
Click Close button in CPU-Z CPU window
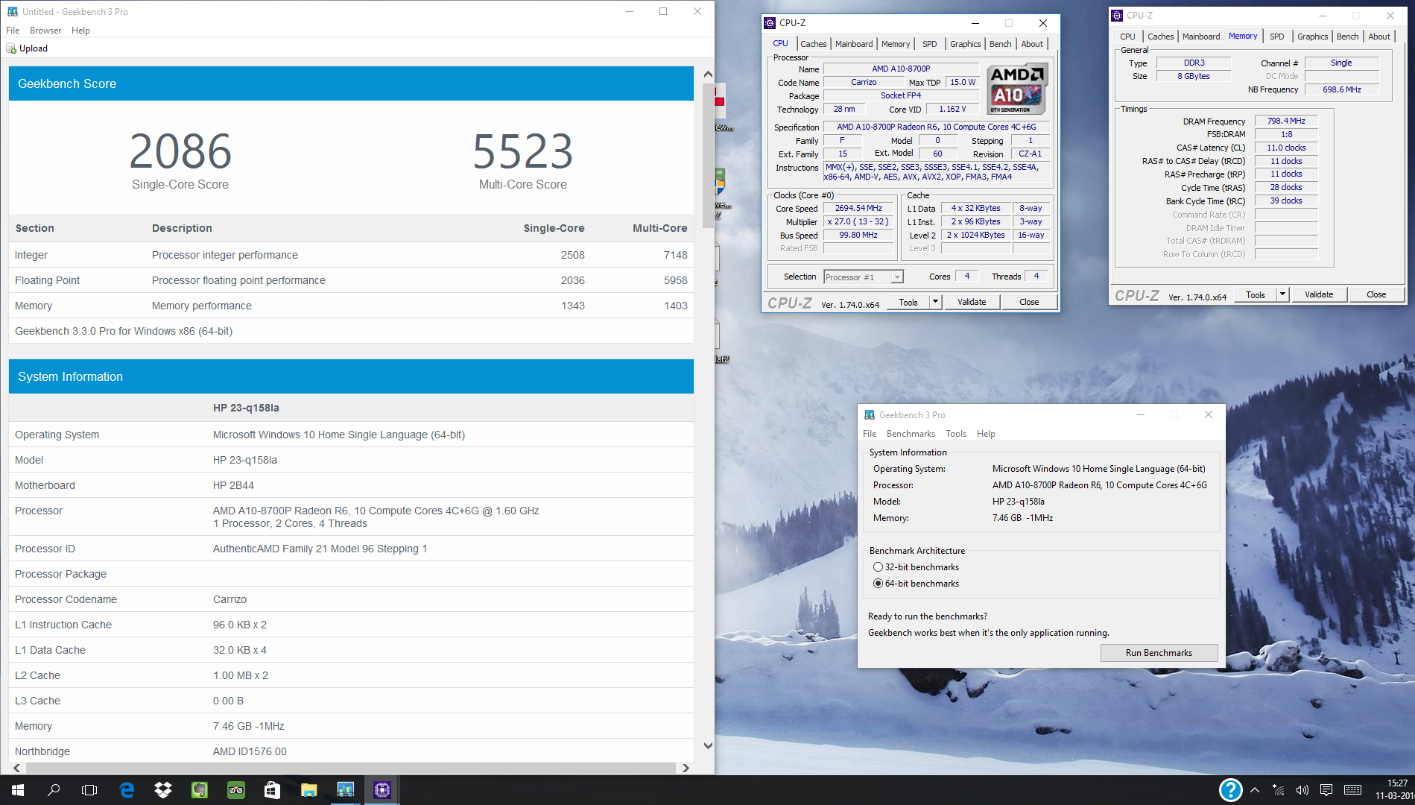1029,302
